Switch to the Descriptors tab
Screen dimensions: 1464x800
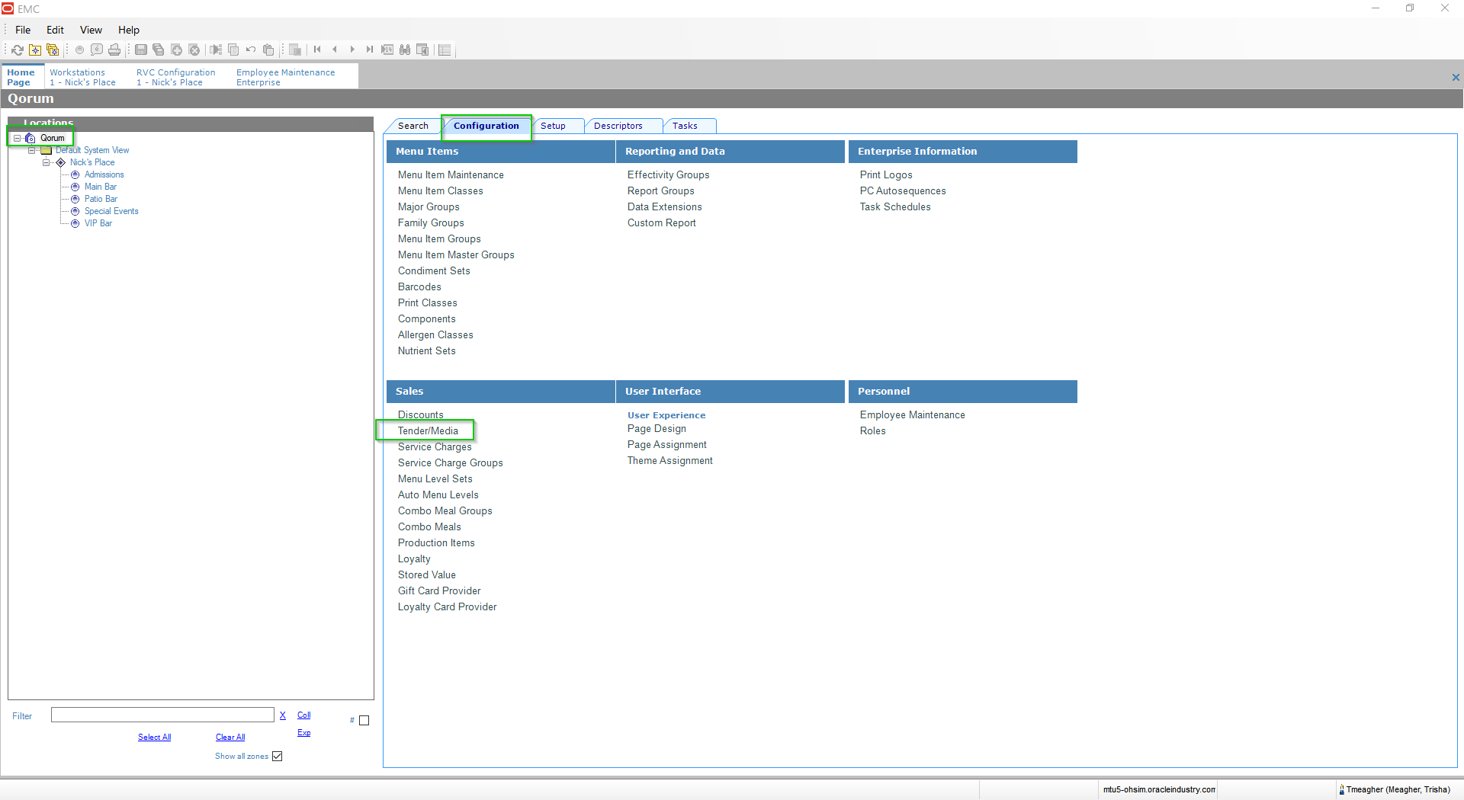(x=620, y=126)
